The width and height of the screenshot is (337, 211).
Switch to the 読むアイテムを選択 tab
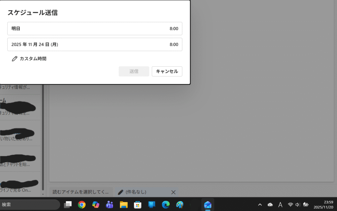(x=81, y=192)
